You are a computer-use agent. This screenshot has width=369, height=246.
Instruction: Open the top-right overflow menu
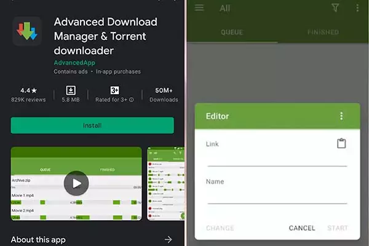tap(357, 8)
